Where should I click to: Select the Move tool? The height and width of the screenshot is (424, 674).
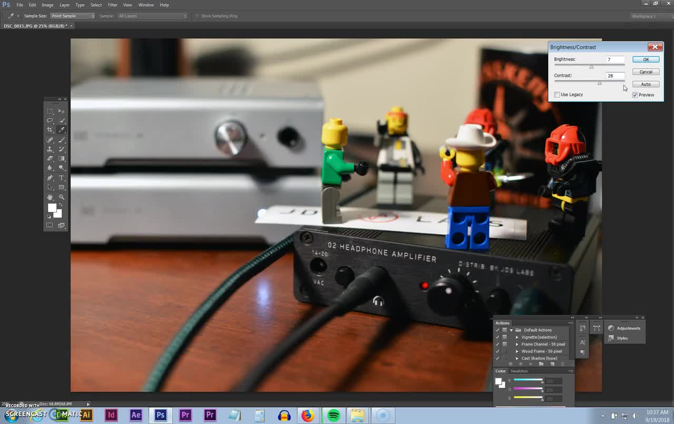point(62,111)
